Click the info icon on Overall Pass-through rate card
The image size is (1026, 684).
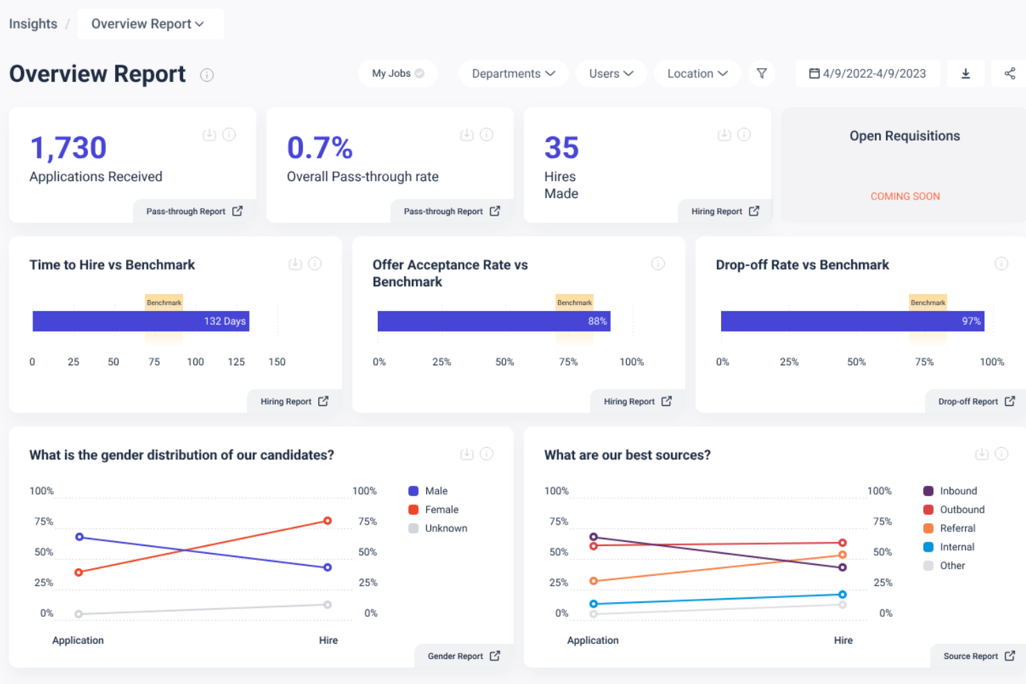486,134
